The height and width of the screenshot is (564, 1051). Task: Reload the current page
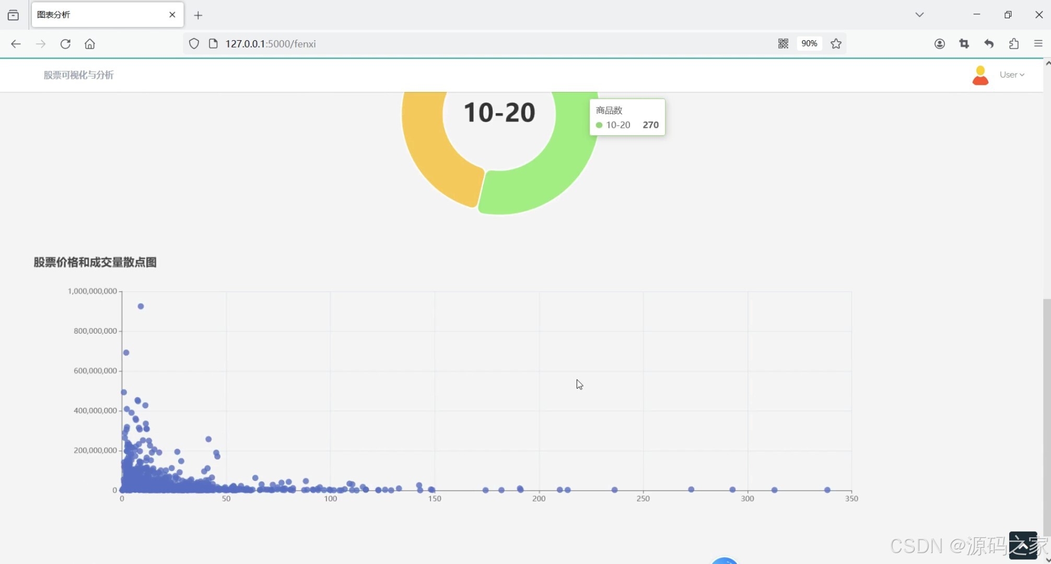click(65, 44)
